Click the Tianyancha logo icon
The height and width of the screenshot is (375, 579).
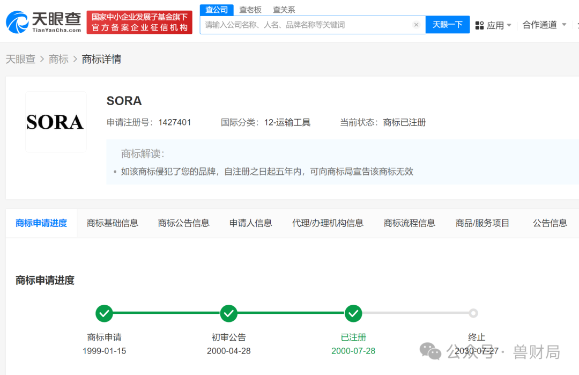tap(18, 22)
